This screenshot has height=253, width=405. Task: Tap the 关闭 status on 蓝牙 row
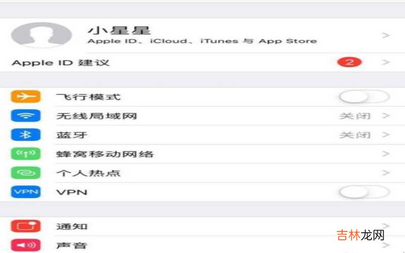tap(355, 135)
